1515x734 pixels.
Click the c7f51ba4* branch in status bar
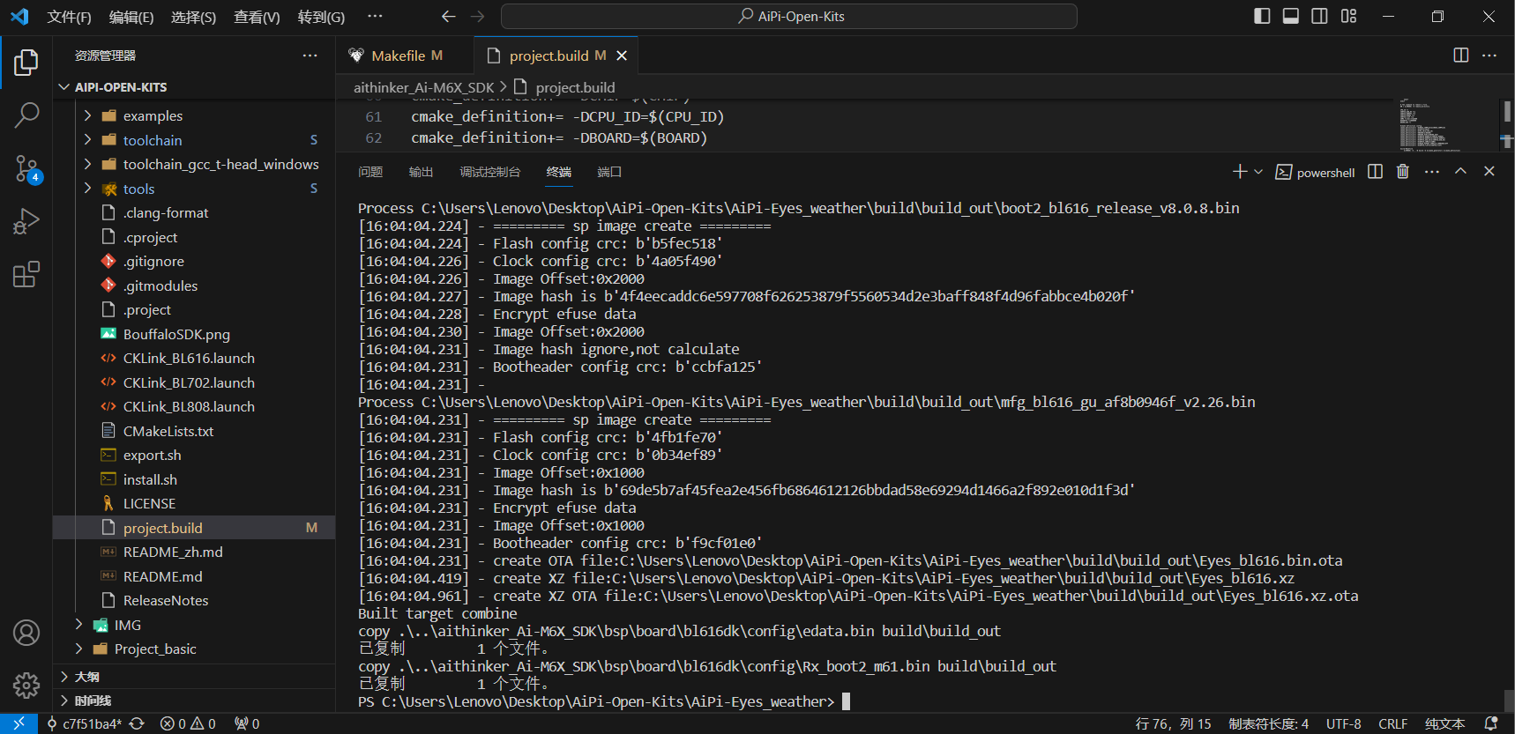point(85,723)
